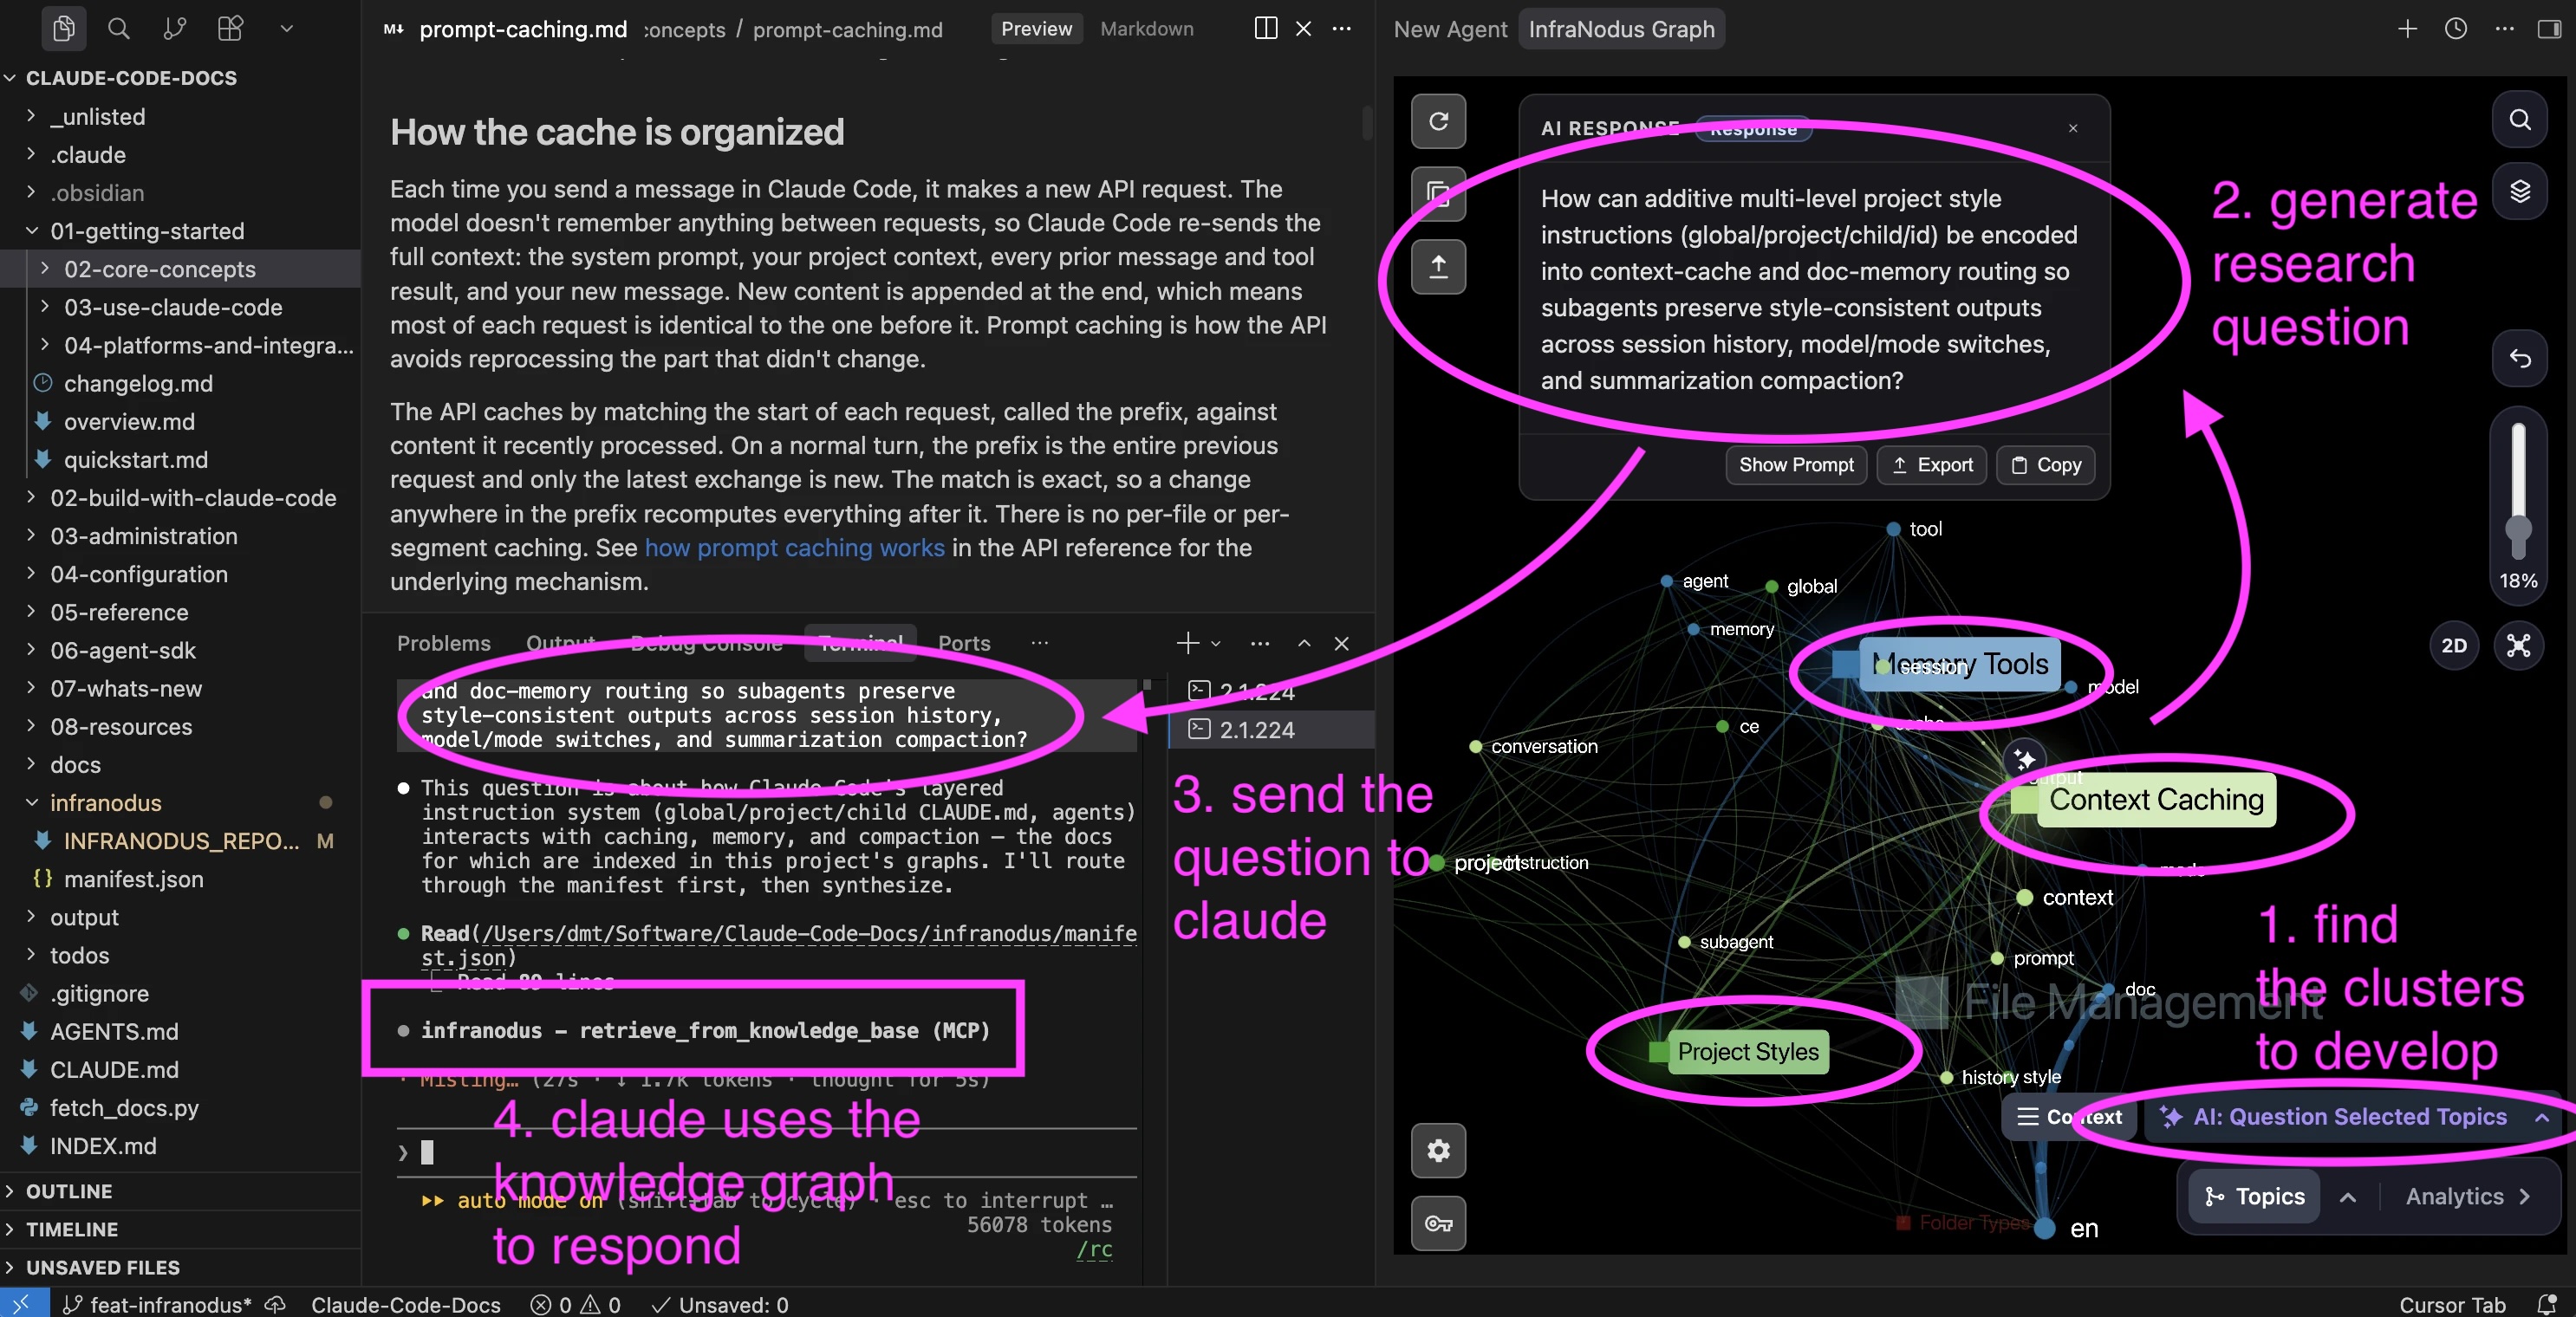Open the feat-infranodus branch in status bar
The width and height of the screenshot is (2576, 1317).
(158, 1304)
